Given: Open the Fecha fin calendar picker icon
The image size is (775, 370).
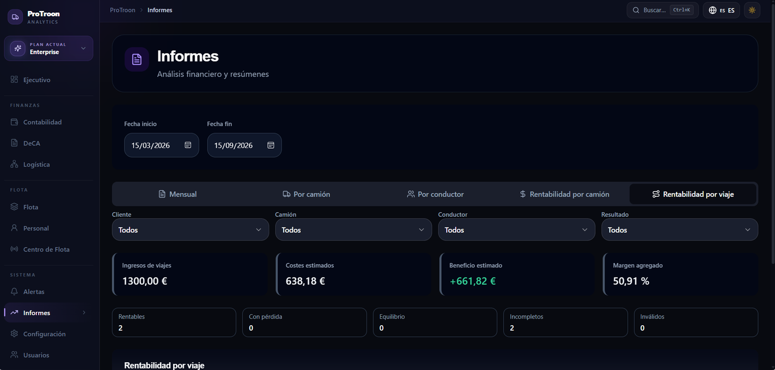Looking at the screenshot, I should pyautogui.click(x=271, y=145).
